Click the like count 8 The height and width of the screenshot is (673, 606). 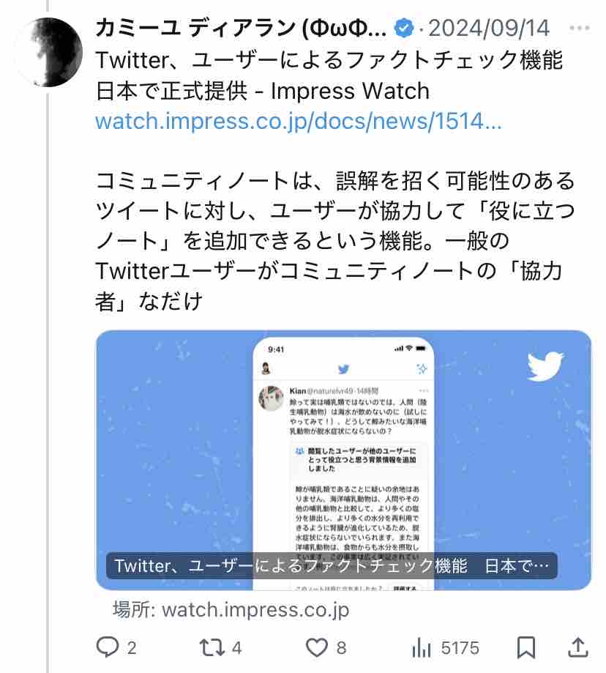pyautogui.click(x=341, y=647)
